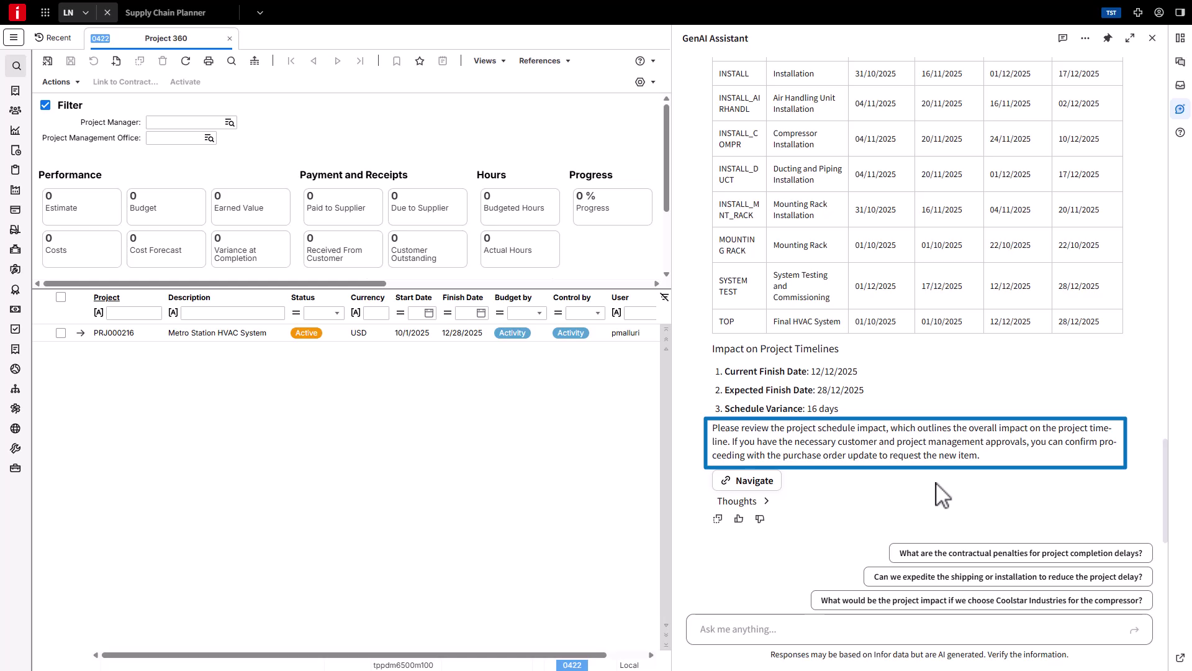Expand the Thoughts section
Viewport: 1192px width, 671px height.
pyautogui.click(x=743, y=501)
